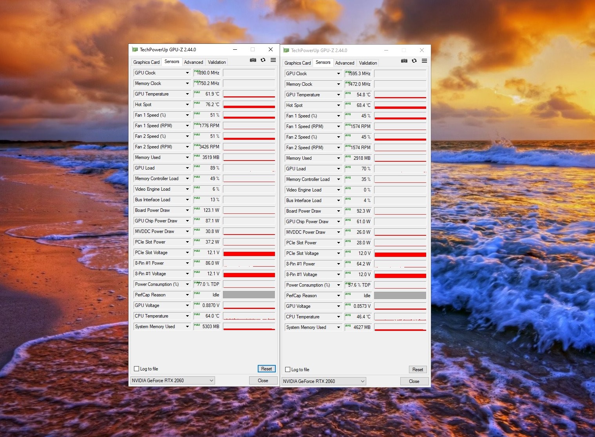Open the NVIDIA GeForce RTX 2060 selector in left window
Screen dimensions: 595x437
tap(173, 381)
